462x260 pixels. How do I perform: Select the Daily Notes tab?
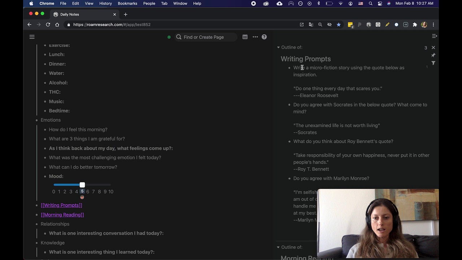click(x=84, y=14)
